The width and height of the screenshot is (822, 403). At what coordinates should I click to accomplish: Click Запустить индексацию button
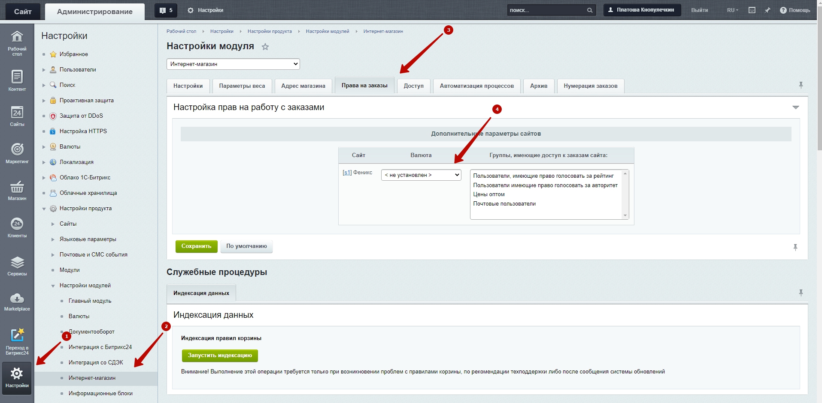(220, 355)
